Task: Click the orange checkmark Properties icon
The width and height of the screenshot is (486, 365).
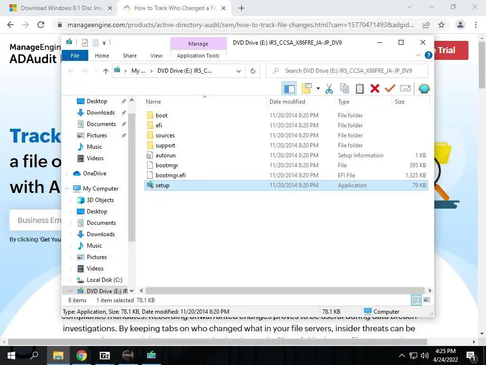Action: pyautogui.click(x=390, y=88)
